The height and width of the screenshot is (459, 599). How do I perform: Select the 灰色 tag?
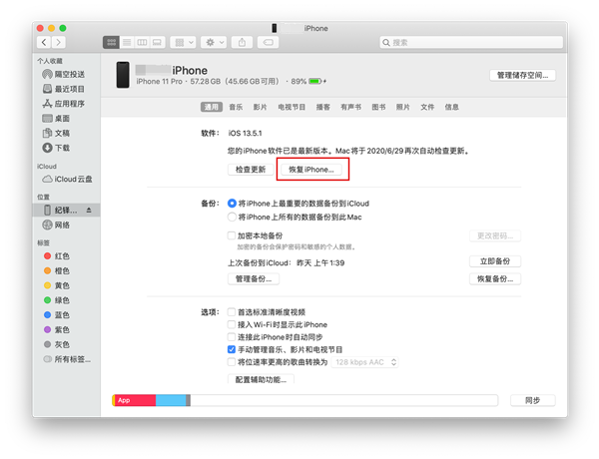coord(57,344)
